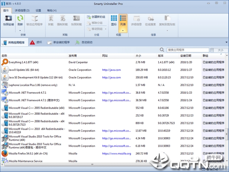The width and height of the screenshot is (229, 172).
Task: Expand the filter bar chevron at right
Action: [227, 42]
